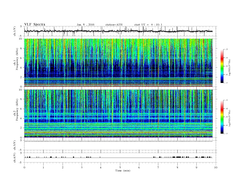This screenshot has width=243, height=188.
Task: Click the time axis tick label "5"
Action: point(120,167)
